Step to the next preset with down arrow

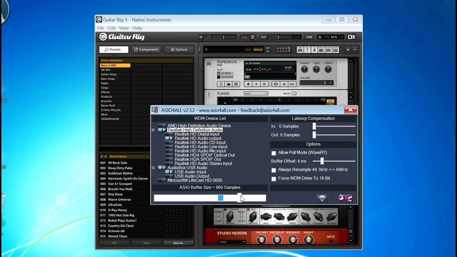pyautogui.click(x=268, y=51)
